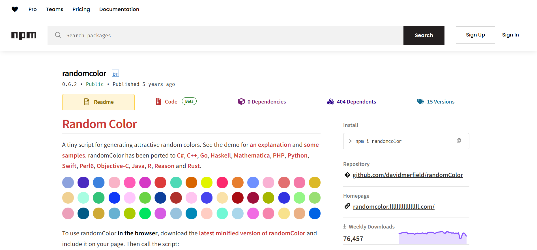
Task: Open the C++ port link
Action: tap(192, 156)
